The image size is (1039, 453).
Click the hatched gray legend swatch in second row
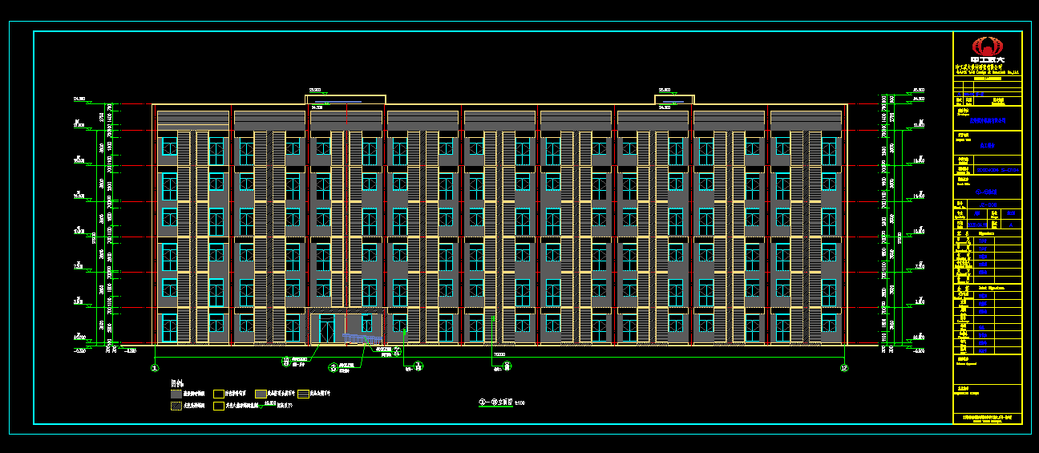[176, 406]
